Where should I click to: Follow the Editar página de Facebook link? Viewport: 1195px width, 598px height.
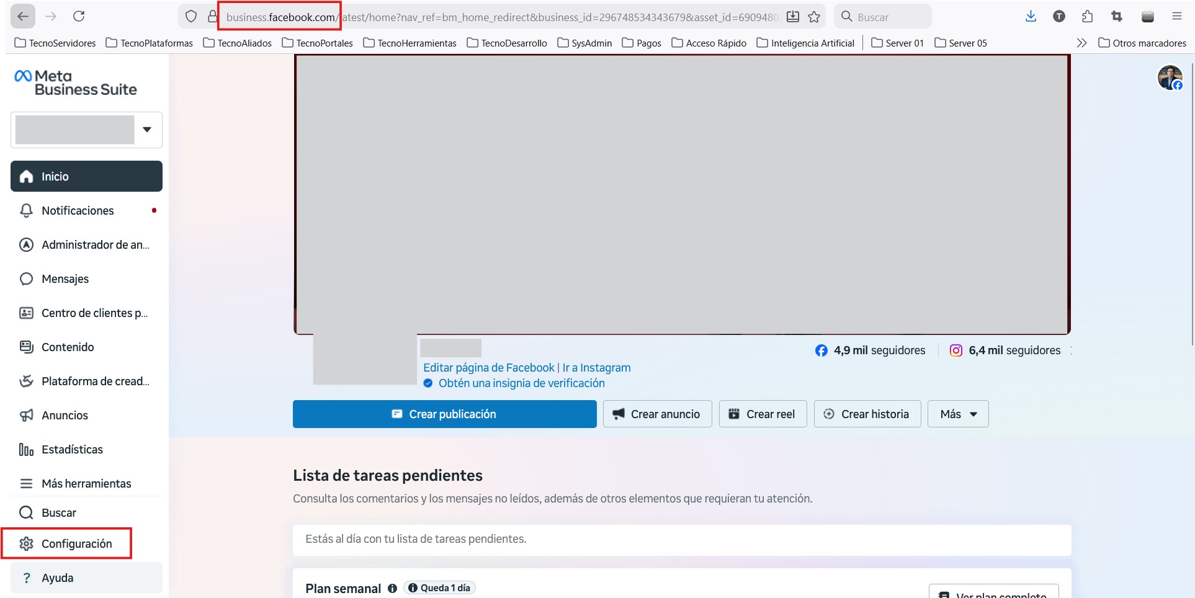tap(488, 368)
